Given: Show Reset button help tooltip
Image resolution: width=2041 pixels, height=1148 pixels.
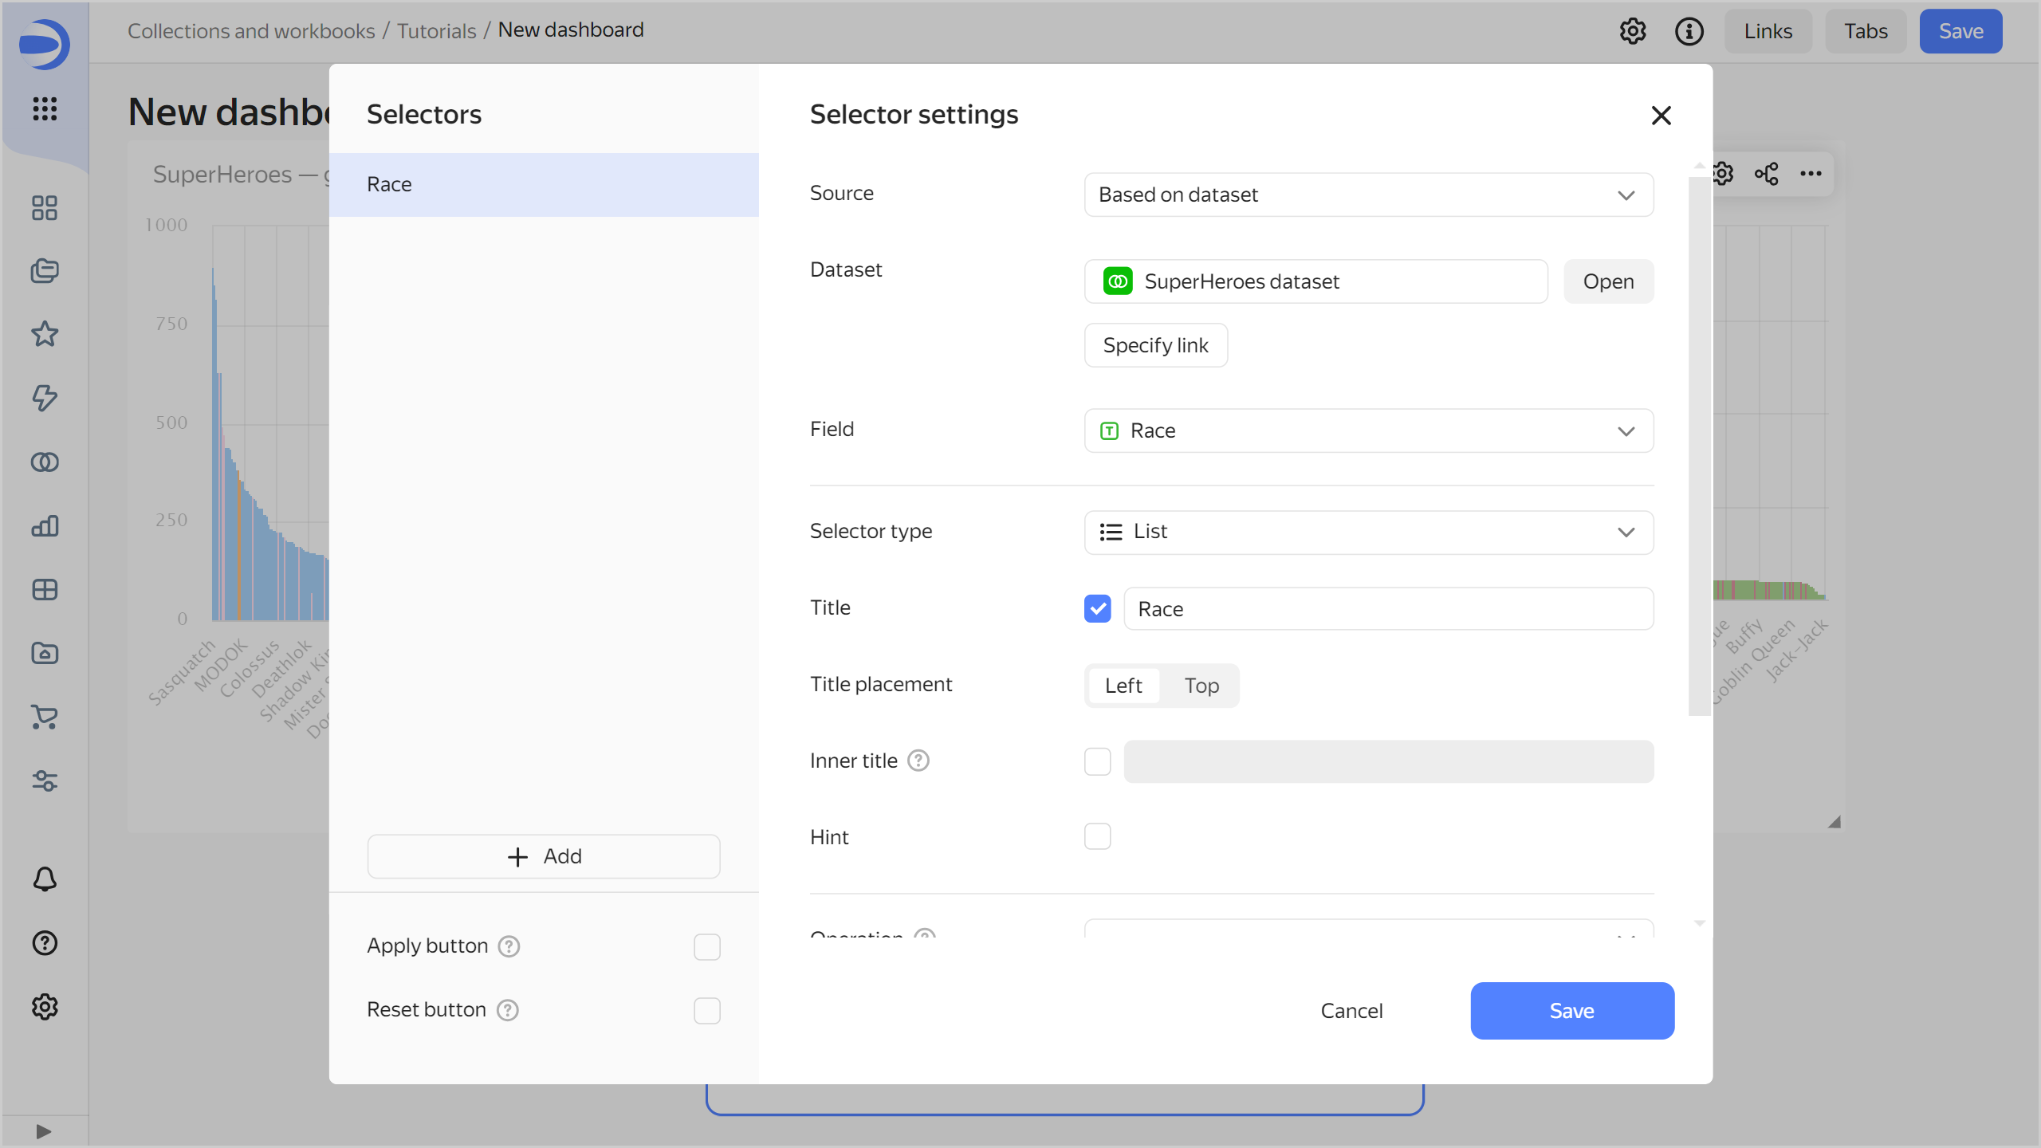Looking at the screenshot, I should click(508, 1010).
